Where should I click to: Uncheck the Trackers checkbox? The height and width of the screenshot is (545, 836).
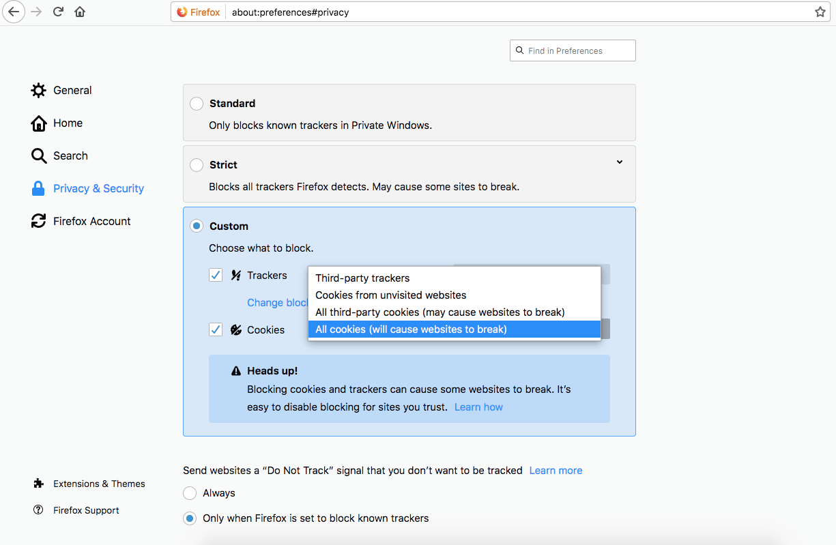point(216,275)
